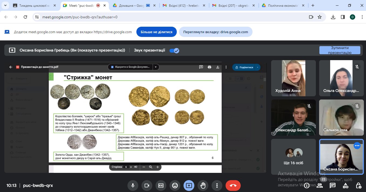The height and width of the screenshot is (192, 366).
Task: Open Chrome downloads icon
Action: coord(333,17)
